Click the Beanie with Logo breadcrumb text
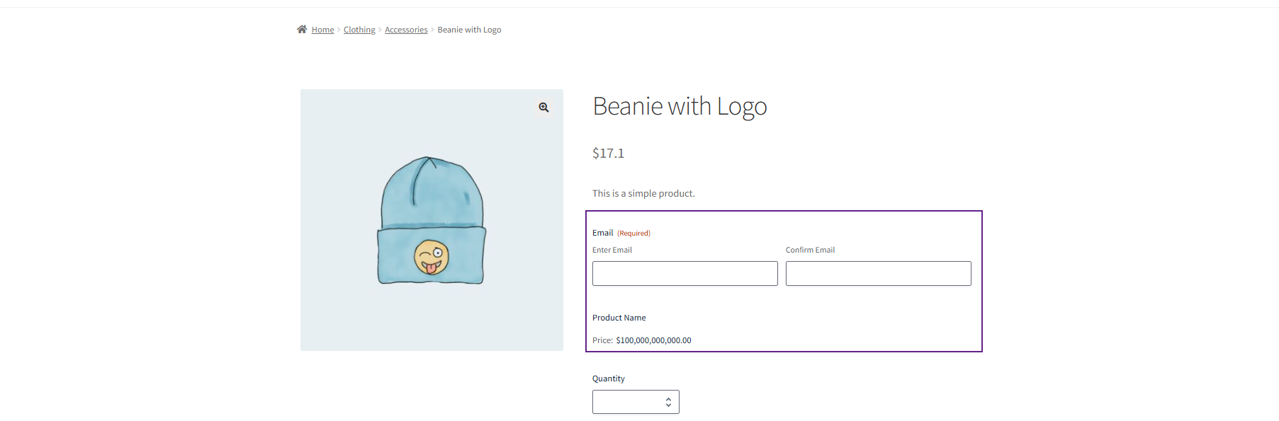Image resolution: width=1279 pixels, height=421 pixels. point(469,30)
